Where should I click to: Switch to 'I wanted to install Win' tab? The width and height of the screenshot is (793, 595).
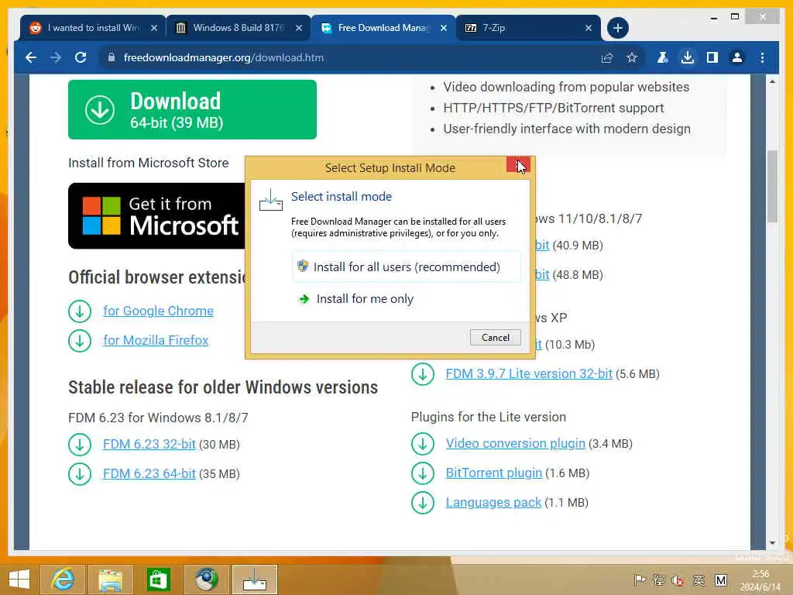tap(94, 28)
